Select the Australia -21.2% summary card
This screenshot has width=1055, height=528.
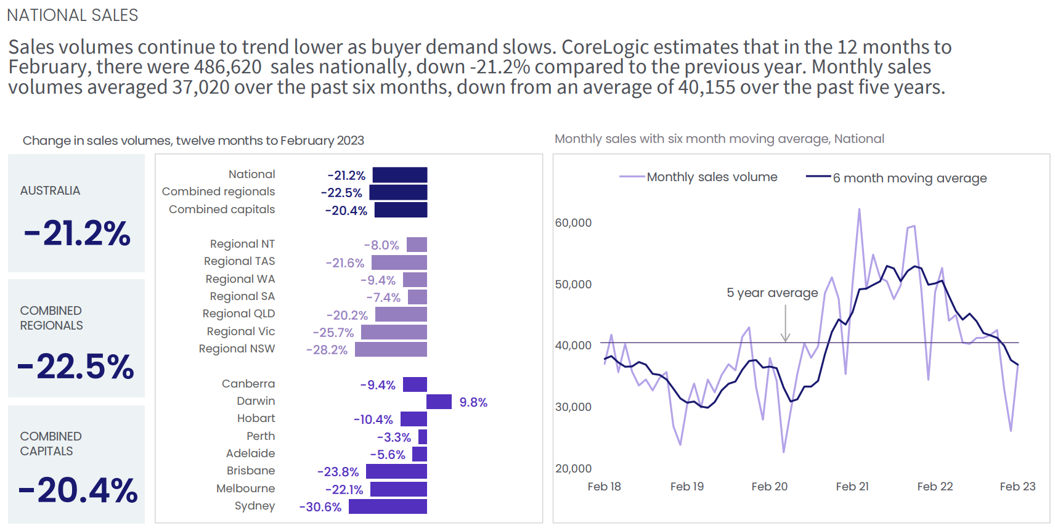pos(76,213)
